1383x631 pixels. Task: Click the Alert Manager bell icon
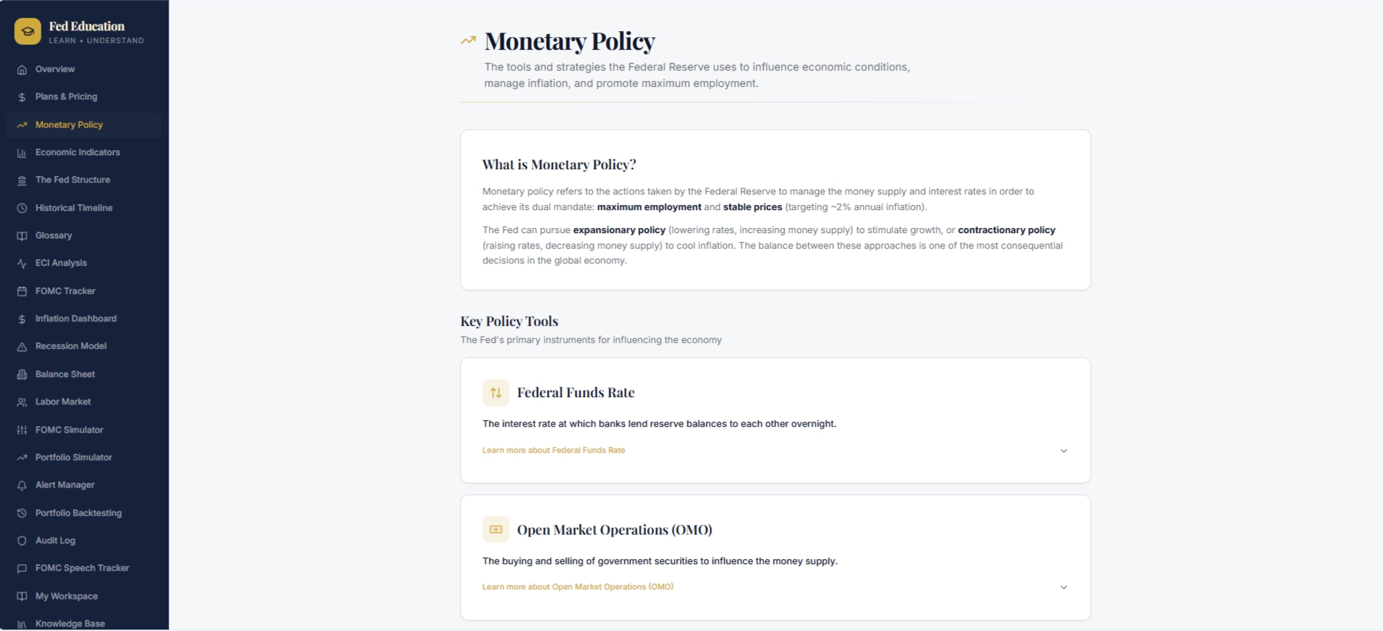22,485
